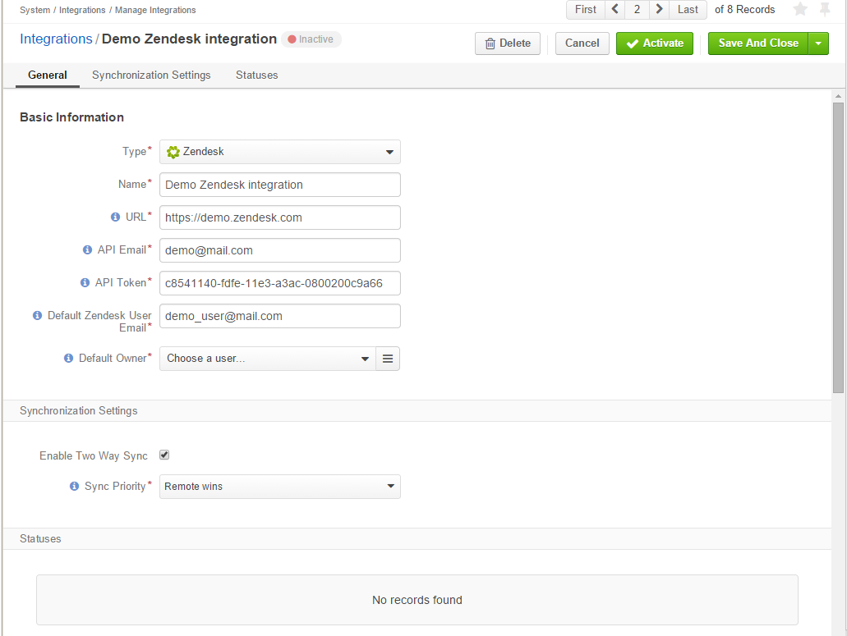The width and height of the screenshot is (847, 636).
Task: Click Save And Close button
Action: tap(758, 43)
